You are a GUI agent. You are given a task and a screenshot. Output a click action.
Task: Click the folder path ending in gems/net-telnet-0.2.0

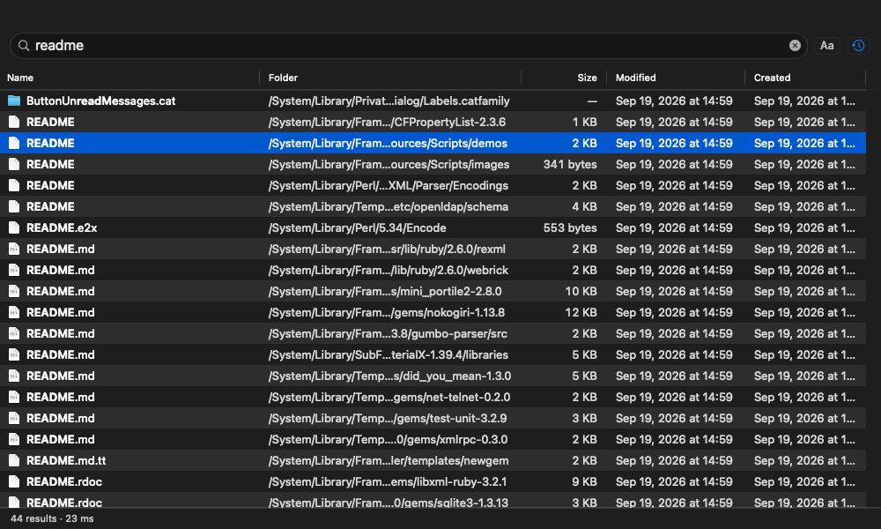click(x=389, y=397)
